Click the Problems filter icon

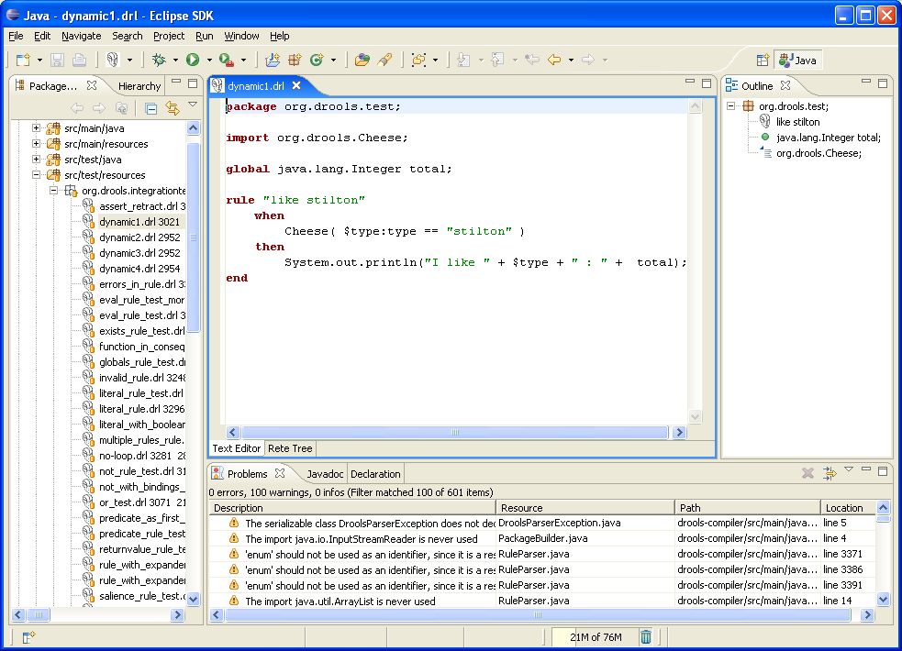click(829, 473)
